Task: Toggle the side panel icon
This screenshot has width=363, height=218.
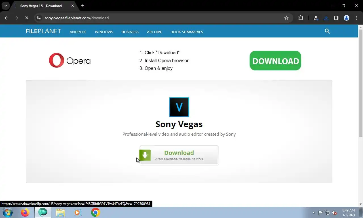Action: tap(336, 18)
